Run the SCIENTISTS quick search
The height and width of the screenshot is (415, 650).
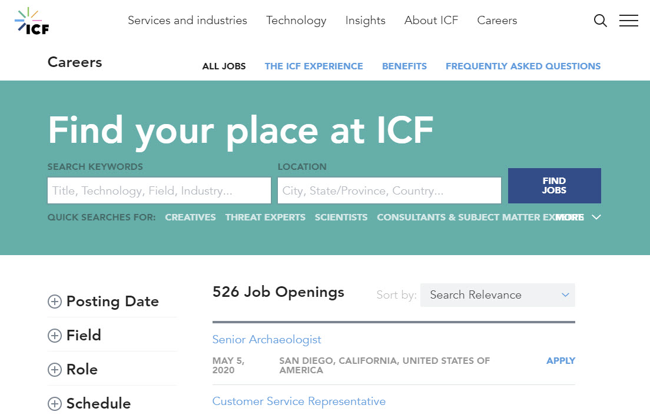click(341, 217)
